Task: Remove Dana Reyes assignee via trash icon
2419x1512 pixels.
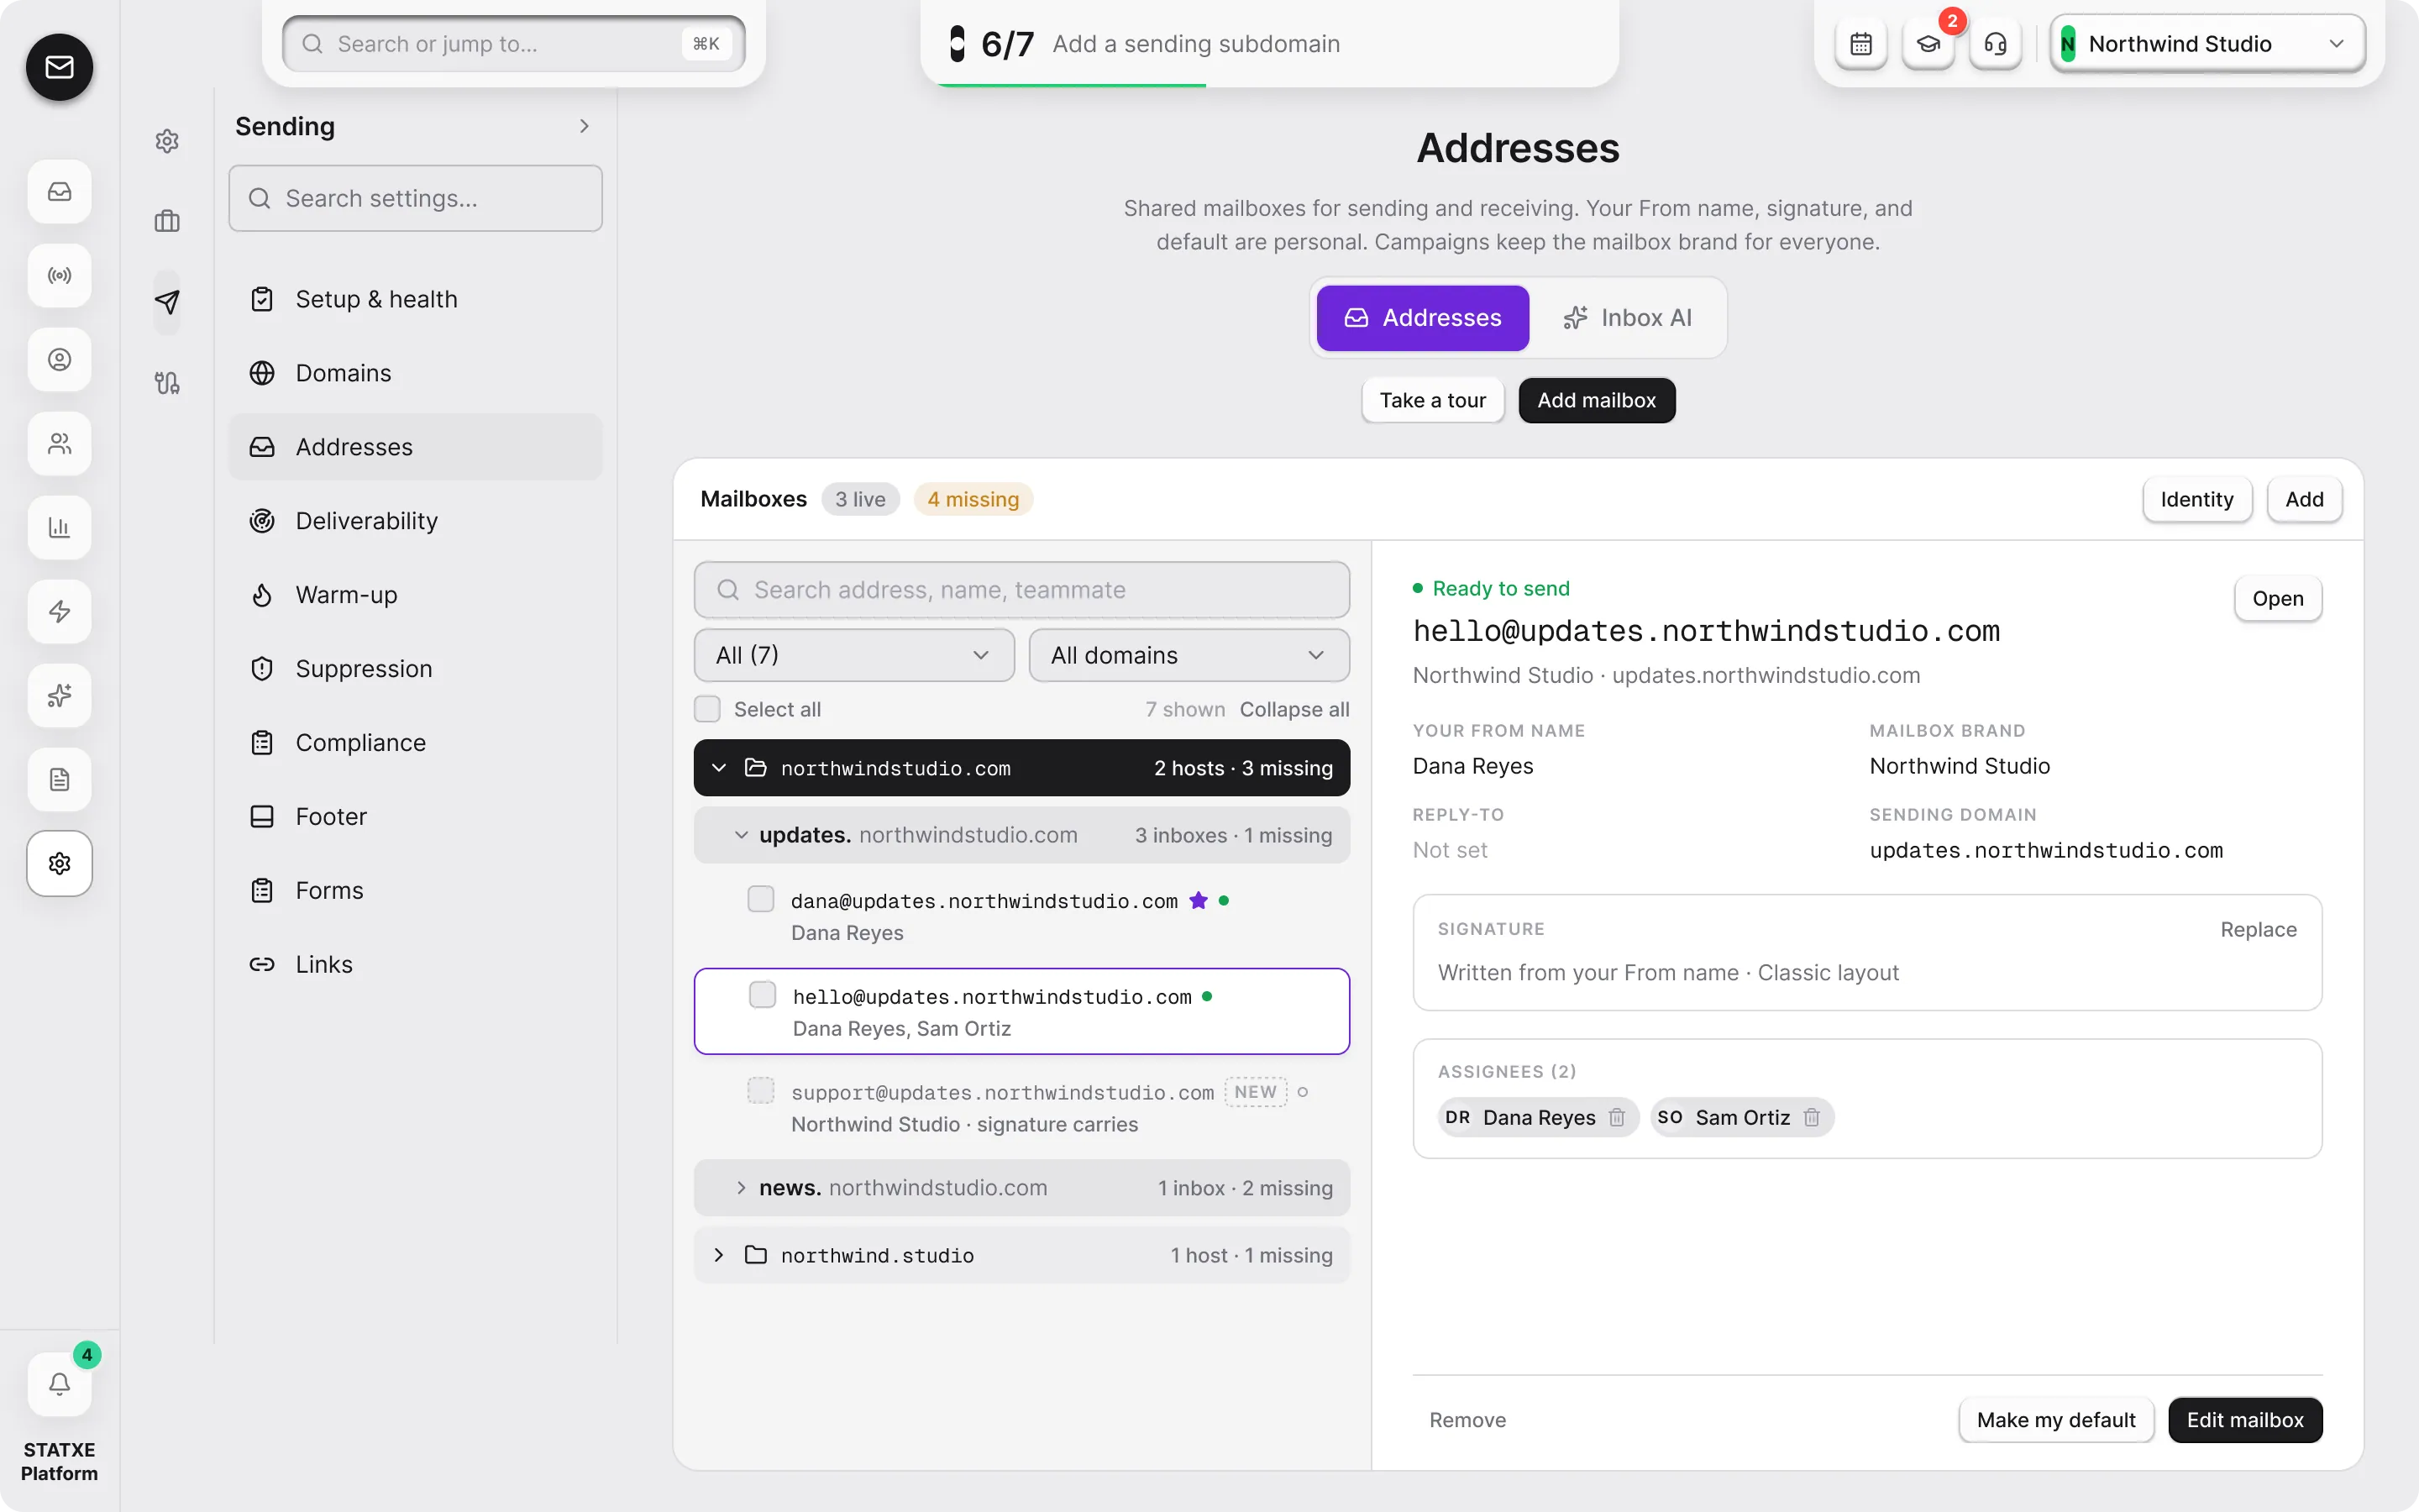Action: [x=1616, y=1117]
